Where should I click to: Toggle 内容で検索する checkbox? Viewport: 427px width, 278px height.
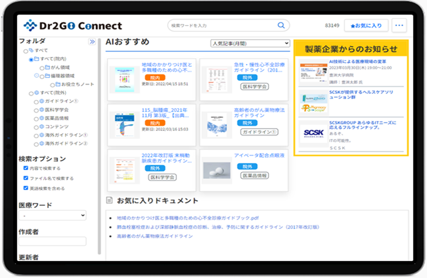26,168
